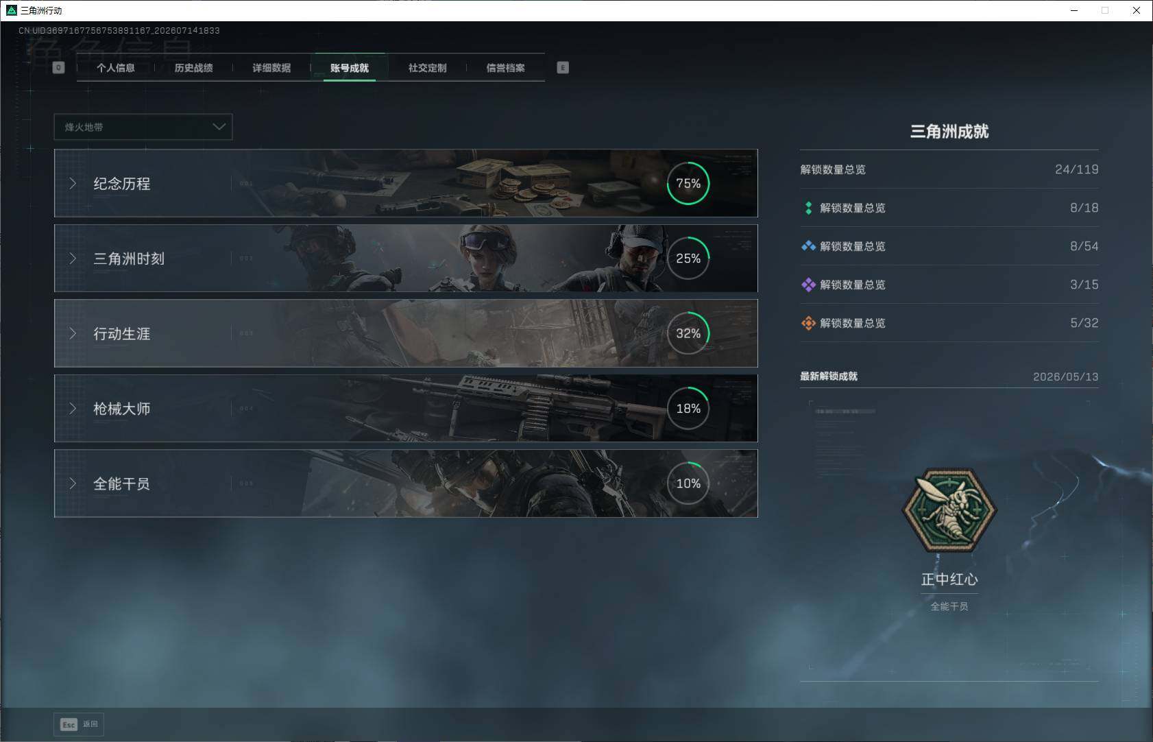The image size is (1153, 742).
Task: Click the E key next-tab icon
Action: click(x=563, y=67)
